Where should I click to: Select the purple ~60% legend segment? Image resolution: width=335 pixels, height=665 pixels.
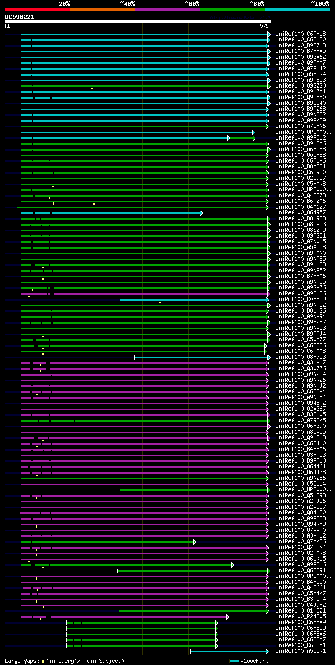click(x=167, y=9)
